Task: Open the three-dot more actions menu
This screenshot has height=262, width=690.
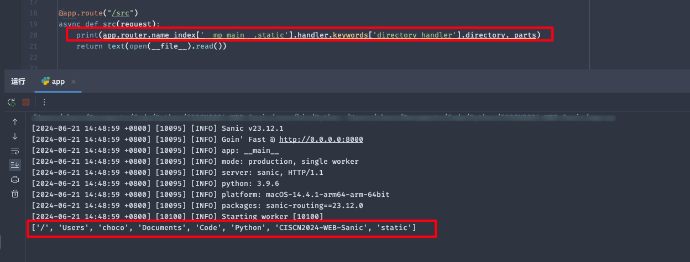Action: tap(44, 102)
